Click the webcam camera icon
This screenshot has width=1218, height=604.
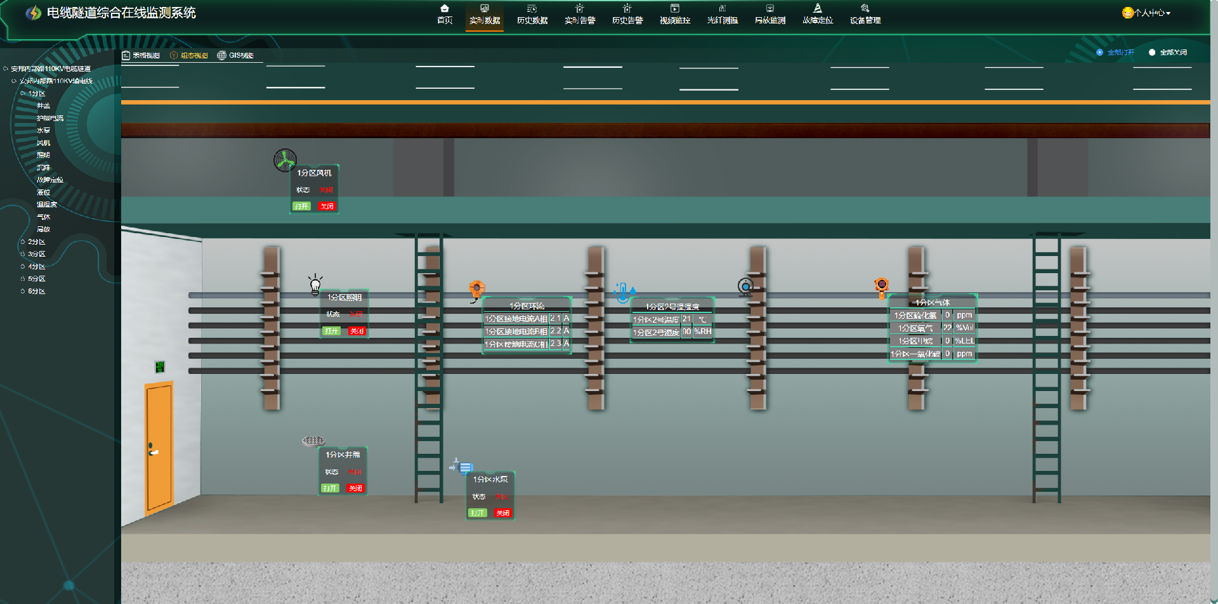point(745,287)
